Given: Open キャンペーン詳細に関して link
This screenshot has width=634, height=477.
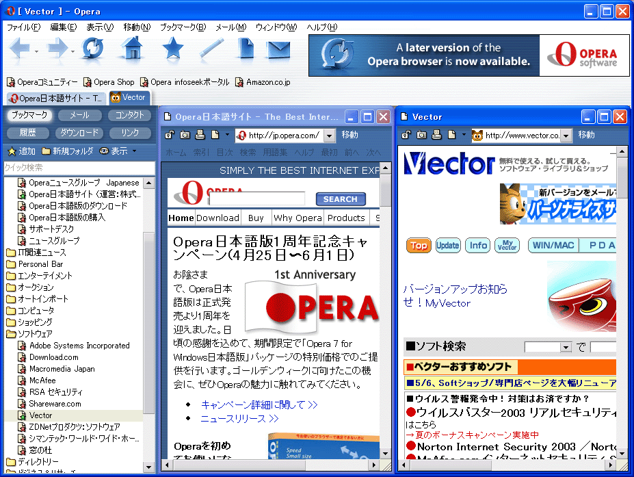Looking at the screenshot, I should 259,404.
